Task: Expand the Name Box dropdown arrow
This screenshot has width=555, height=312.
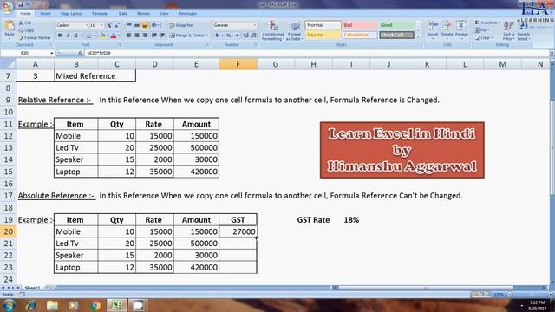Action: point(52,53)
